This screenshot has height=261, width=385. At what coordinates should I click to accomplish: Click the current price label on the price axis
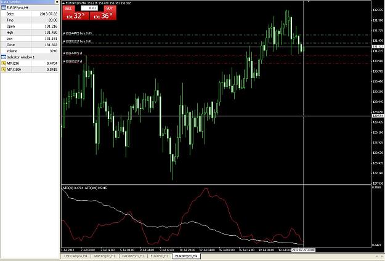(x=378, y=47)
